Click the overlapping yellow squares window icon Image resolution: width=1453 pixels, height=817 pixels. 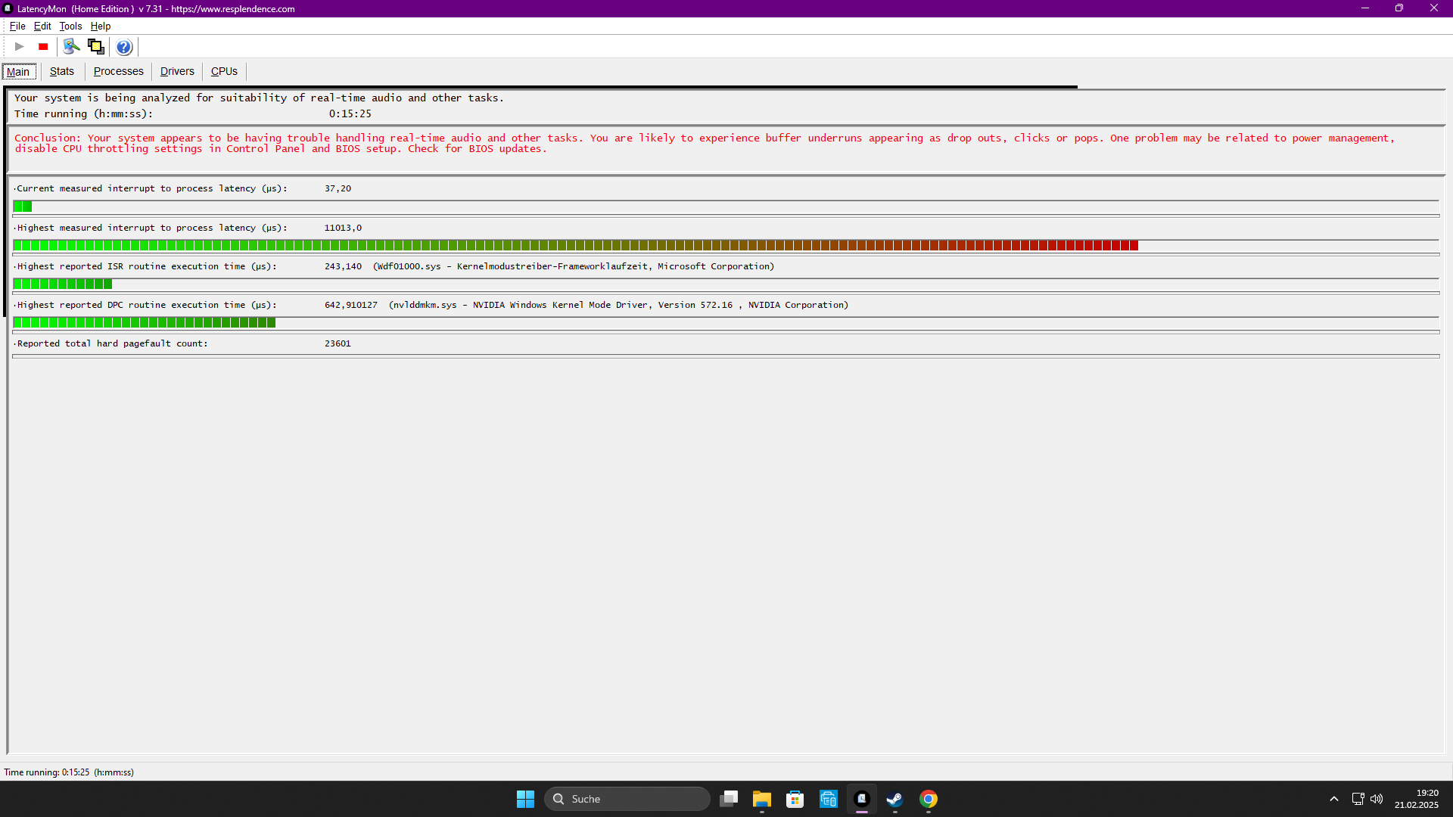96,47
